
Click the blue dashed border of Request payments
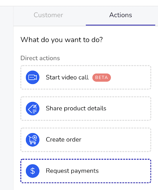pos(86,160)
